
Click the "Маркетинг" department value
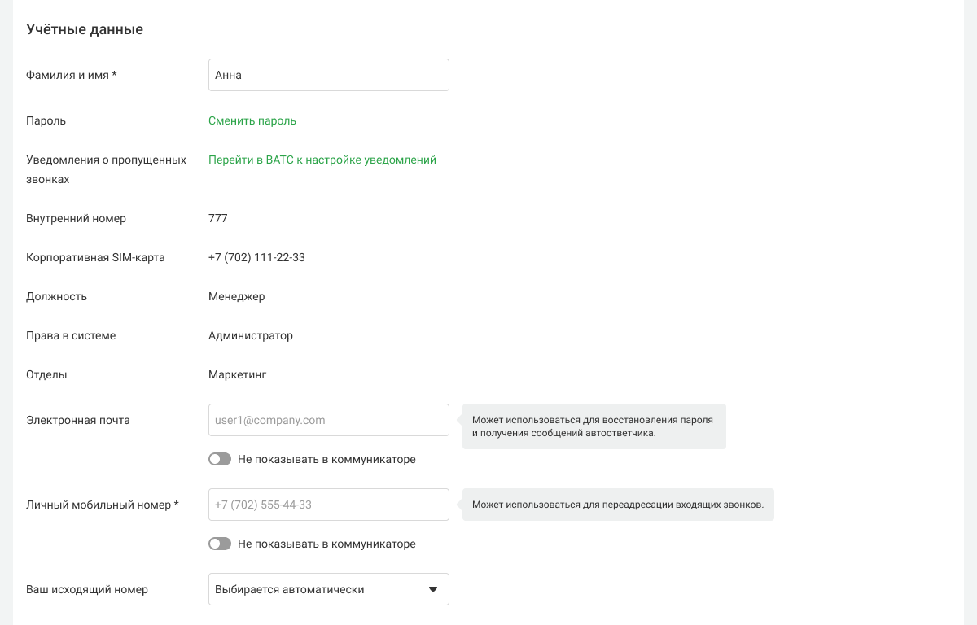coord(238,374)
